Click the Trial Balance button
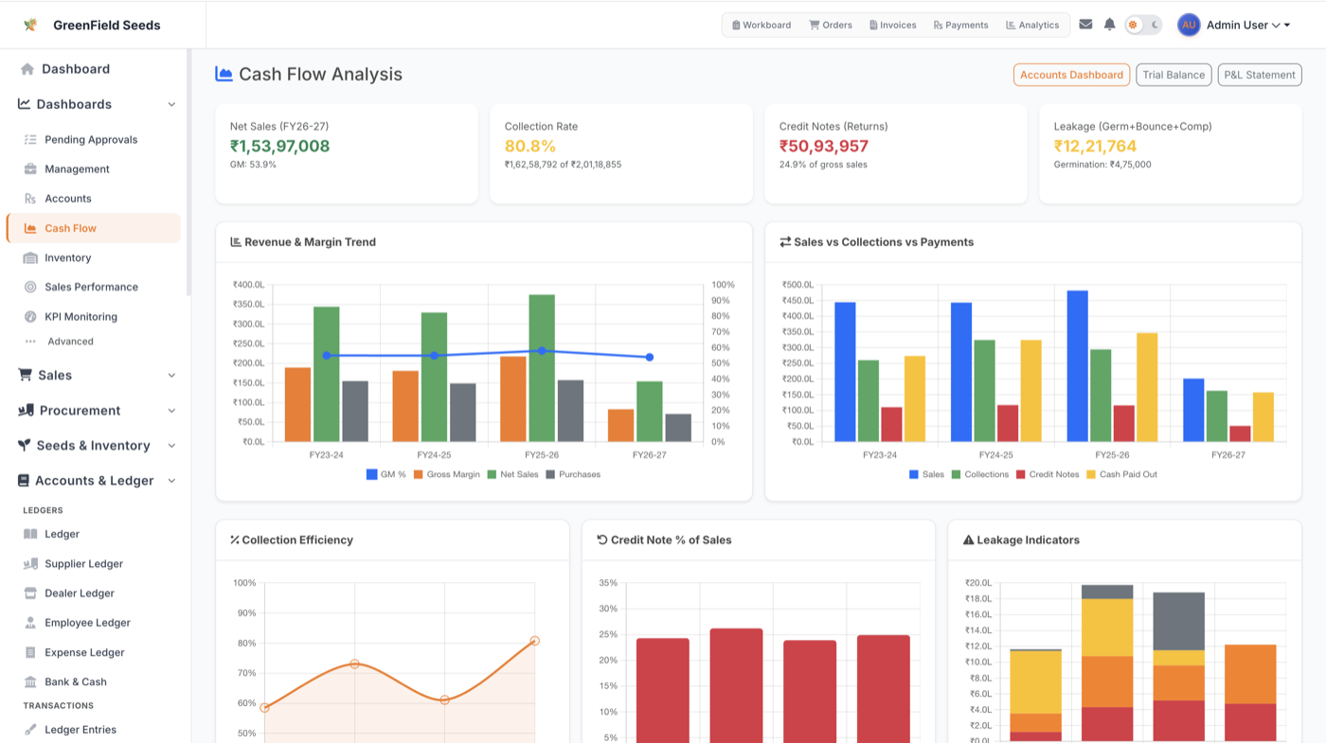Viewport: 1326px width, 743px height. (x=1174, y=75)
